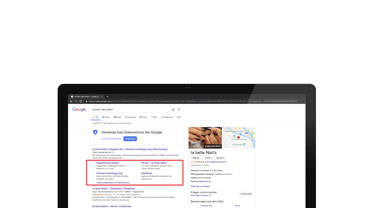Click the padlock icon in address bar
370x208 pixels.
(86, 101)
